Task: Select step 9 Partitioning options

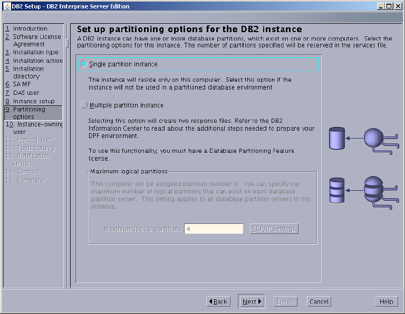Action: click(x=34, y=113)
